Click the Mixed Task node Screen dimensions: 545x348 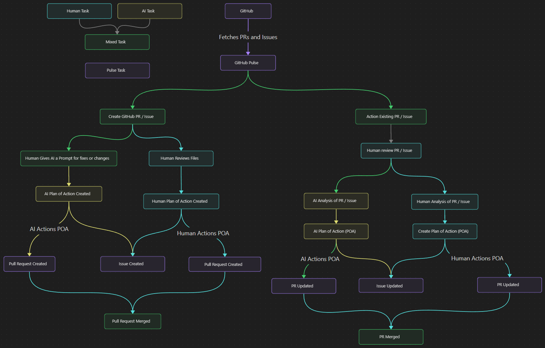tap(117, 42)
